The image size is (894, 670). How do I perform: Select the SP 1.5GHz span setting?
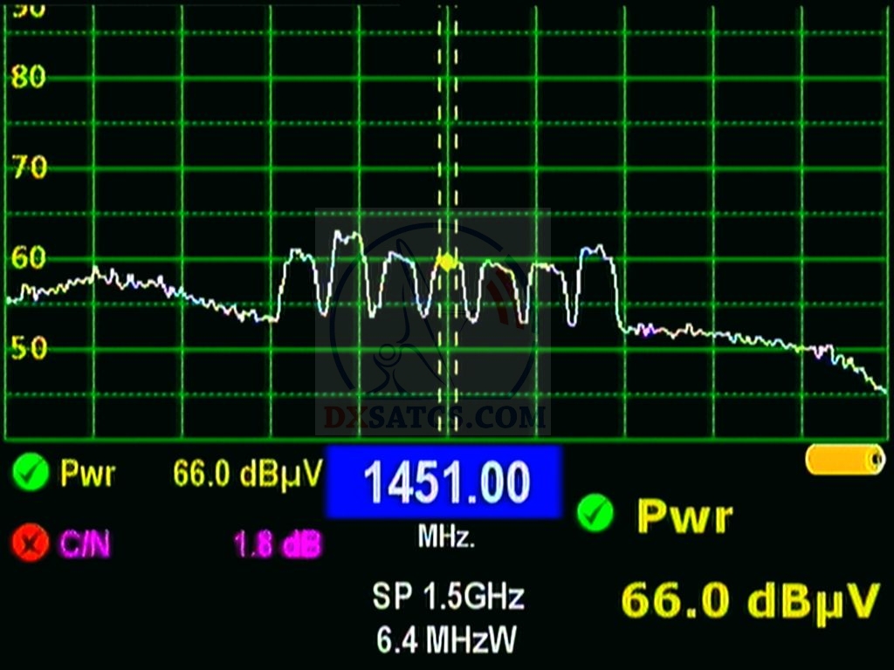click(449, 598)
